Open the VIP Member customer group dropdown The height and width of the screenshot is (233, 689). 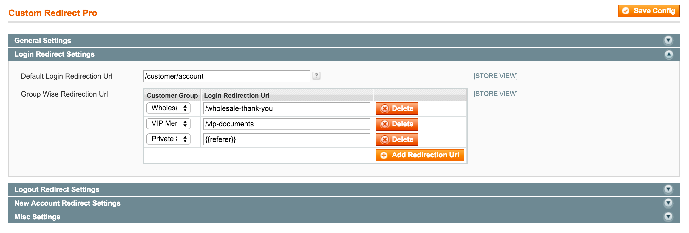pyautogui.click(x=169, y=124)
